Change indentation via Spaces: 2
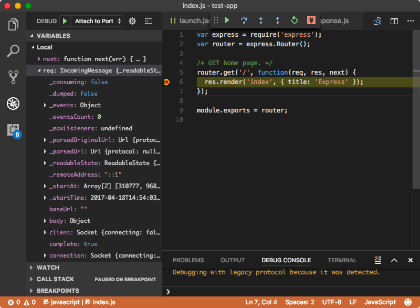The image size is (420, 308). [299, 302]
